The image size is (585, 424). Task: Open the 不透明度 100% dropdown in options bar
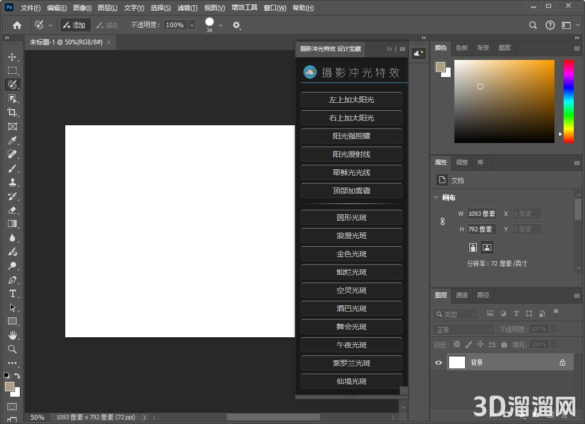192,25
